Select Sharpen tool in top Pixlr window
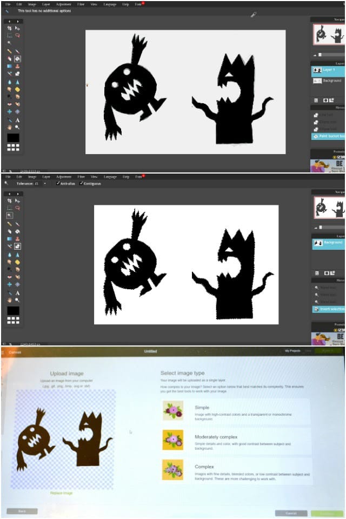 click(17, 82)
